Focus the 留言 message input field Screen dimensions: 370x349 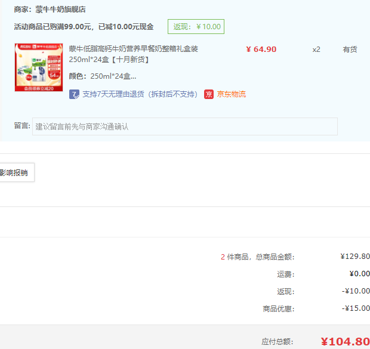(x=185, y=126)
